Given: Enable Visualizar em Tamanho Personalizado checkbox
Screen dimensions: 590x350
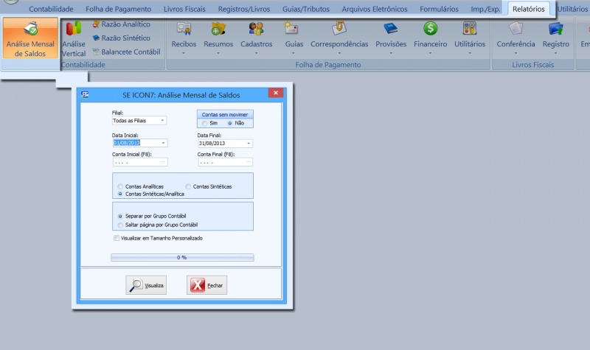Looking at the screenshot, I should pyautogui.click(x=117, y=238).
